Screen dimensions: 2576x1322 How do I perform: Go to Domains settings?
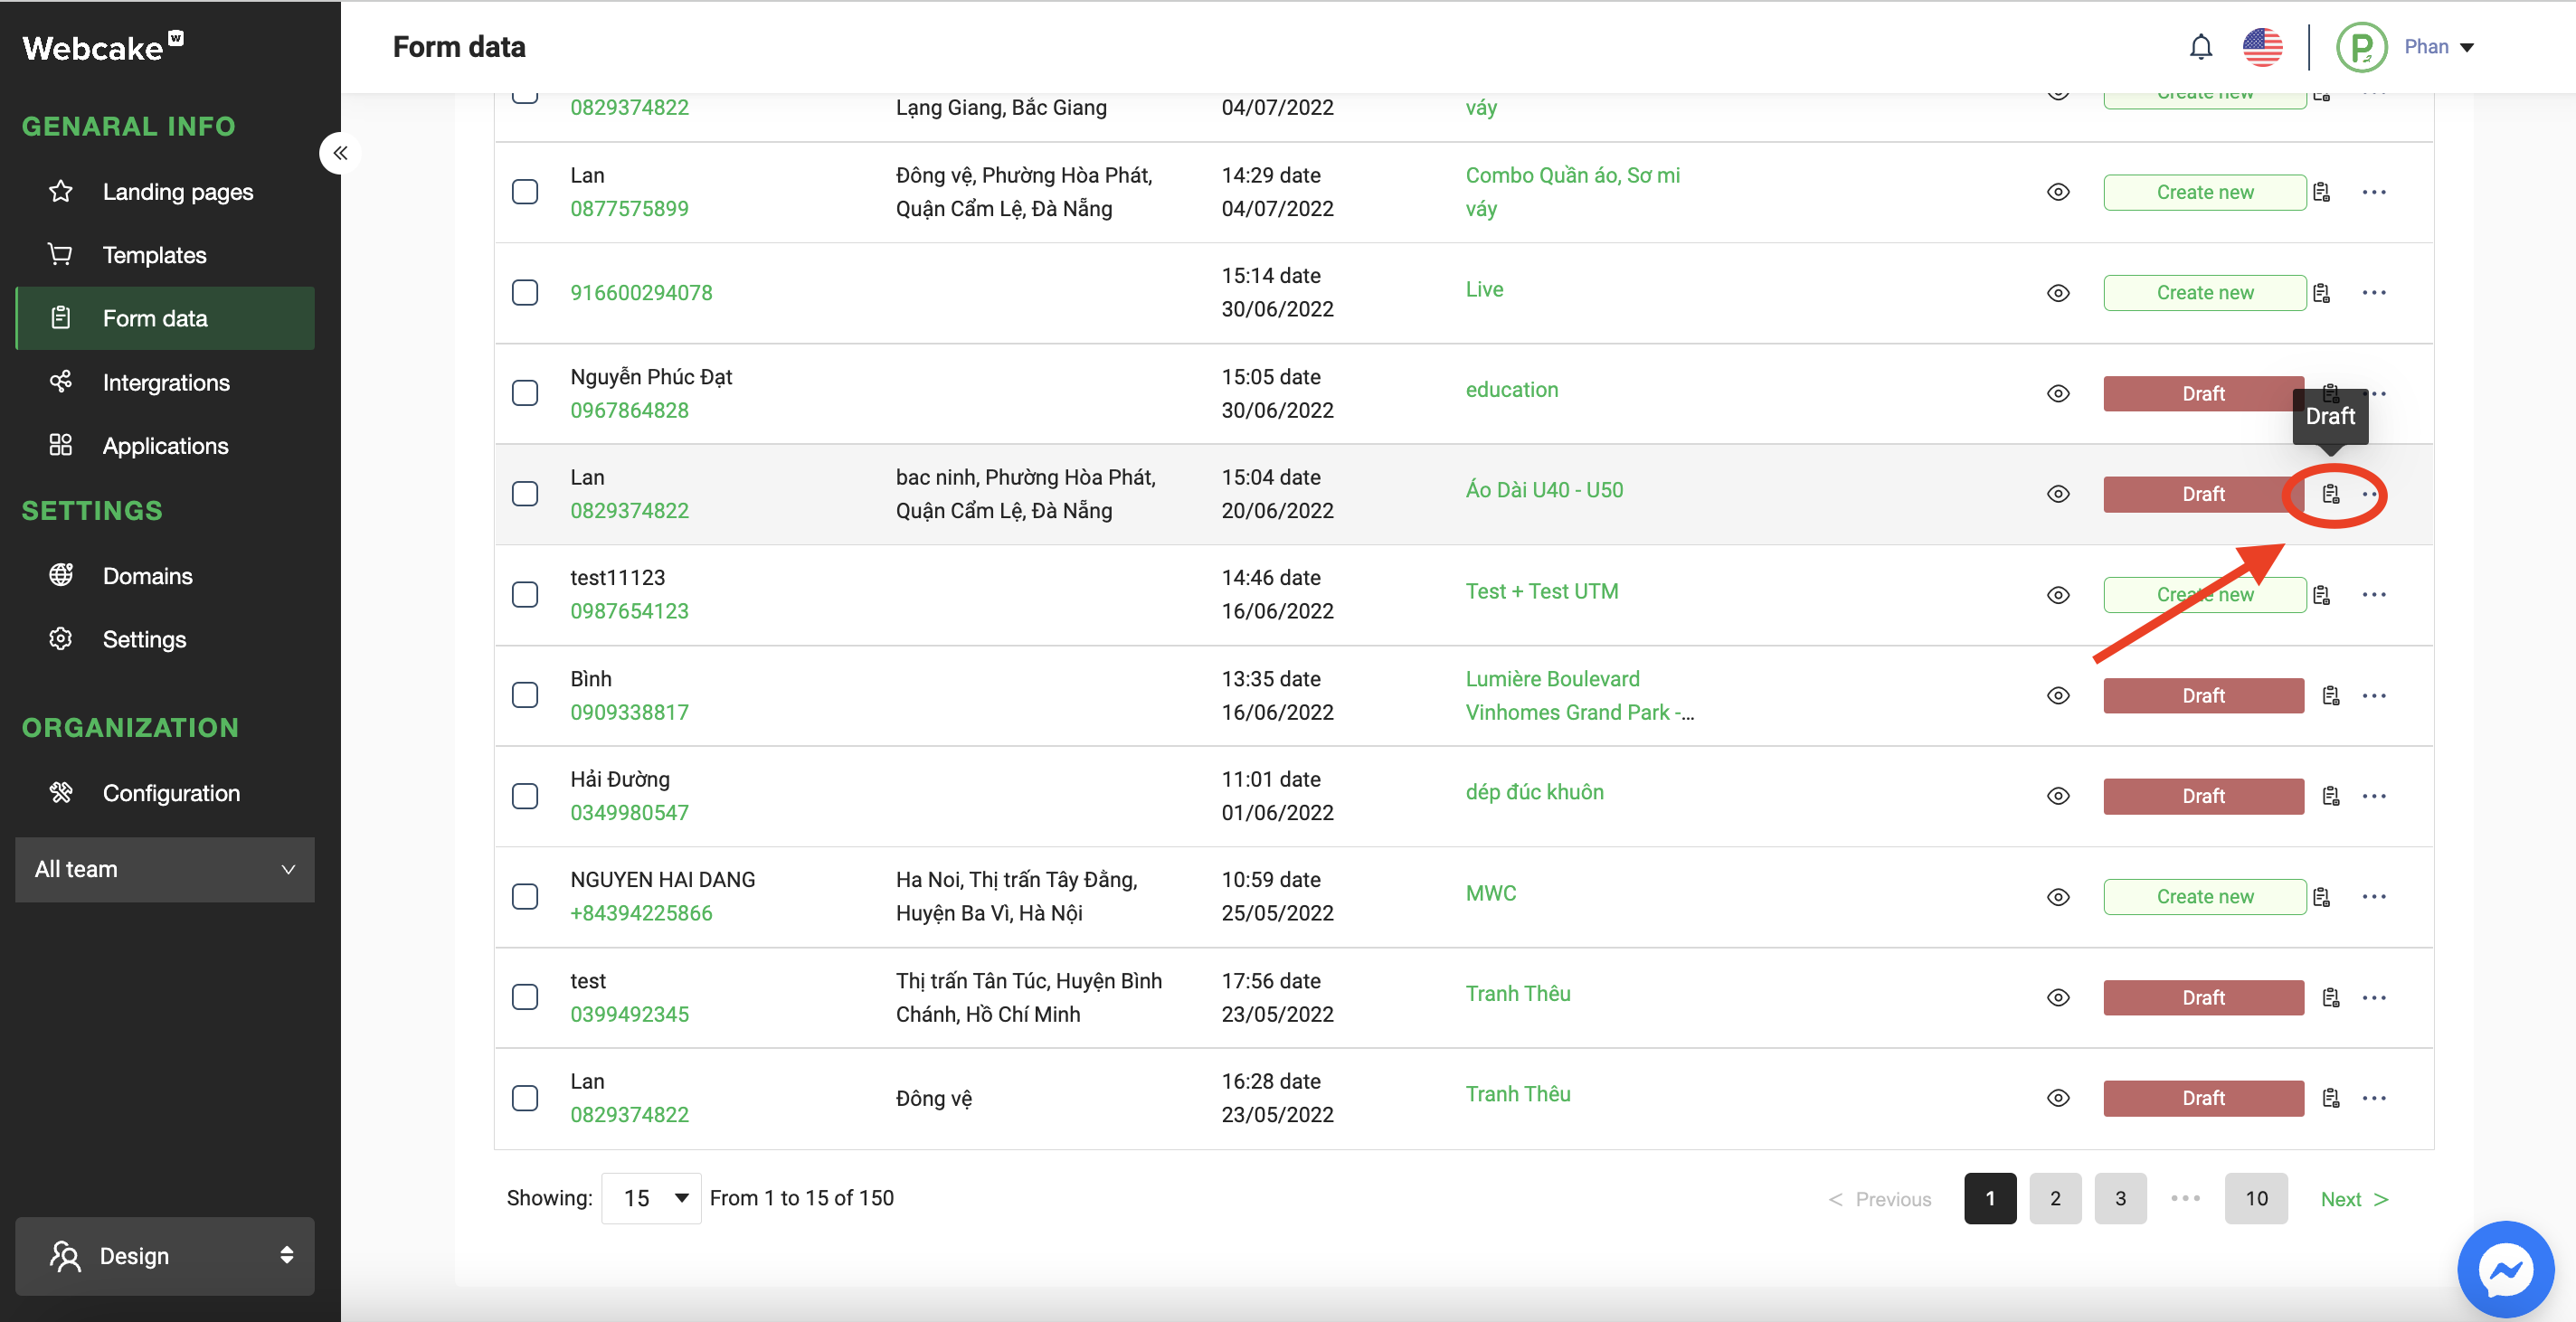(165, 576)
